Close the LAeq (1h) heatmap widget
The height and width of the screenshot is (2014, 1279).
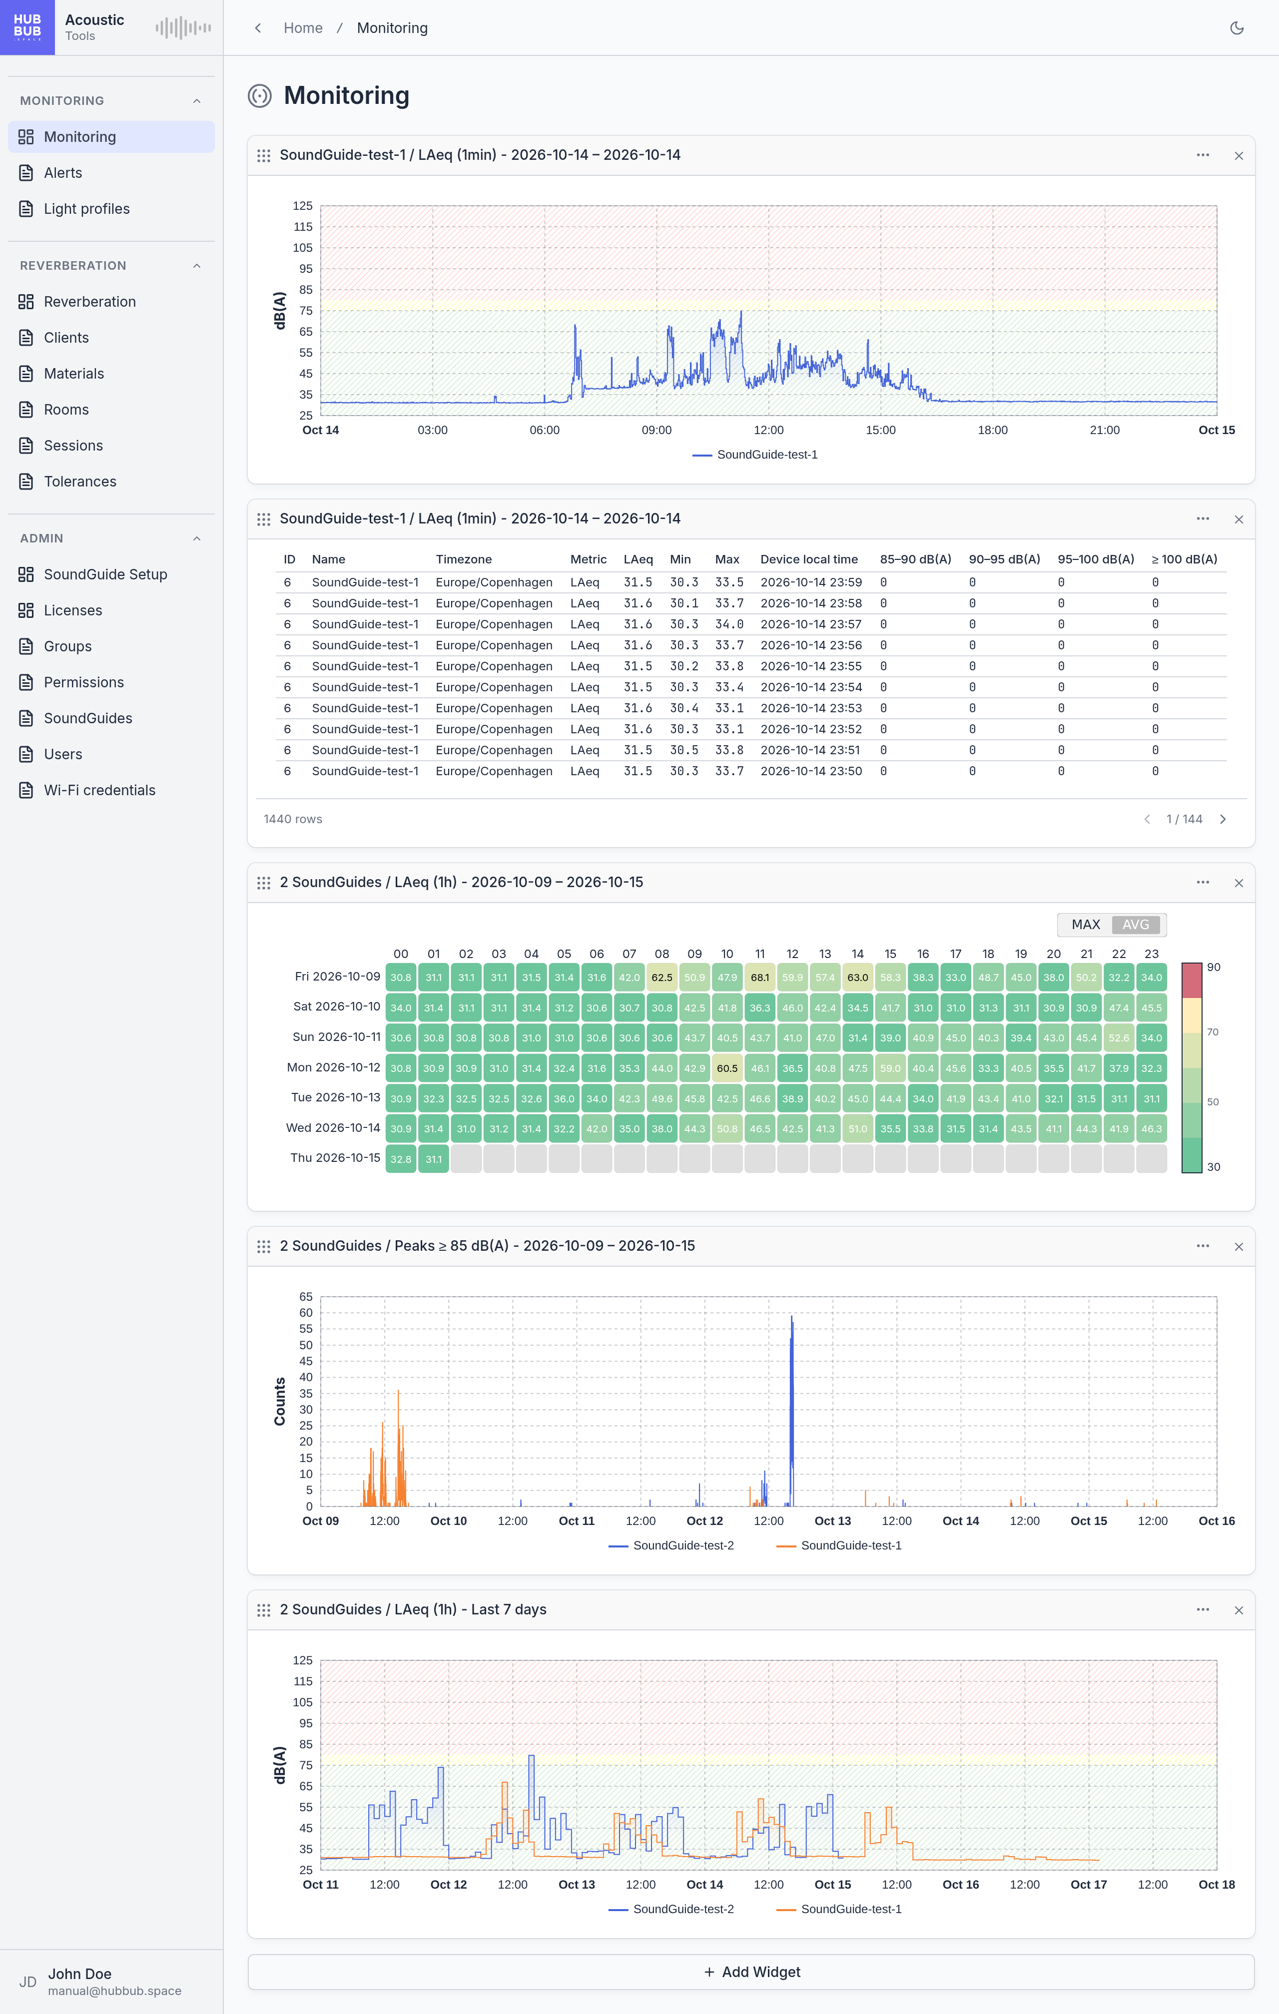point(1238,883)
